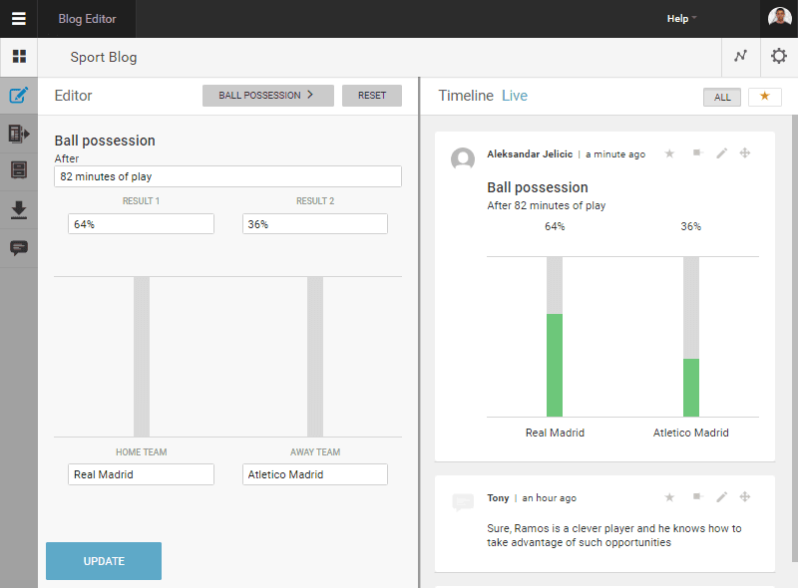
Task: Open the analytics graph icon
Action: pos(740,56)
